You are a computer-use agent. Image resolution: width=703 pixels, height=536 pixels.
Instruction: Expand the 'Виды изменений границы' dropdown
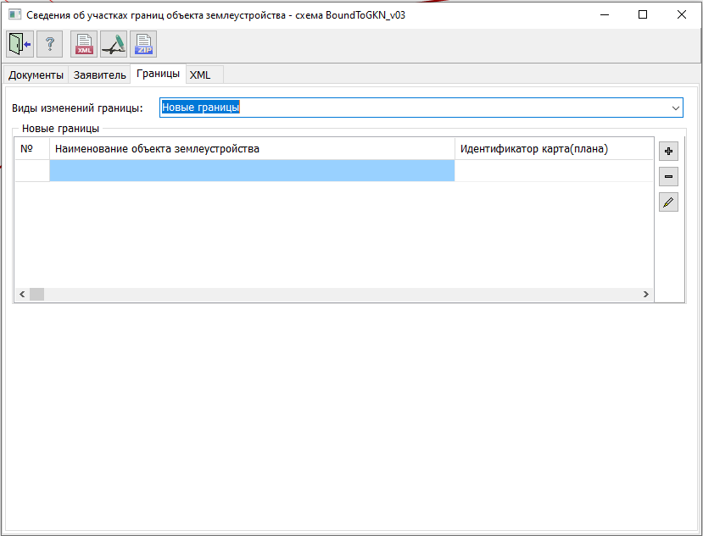point(675,108)
